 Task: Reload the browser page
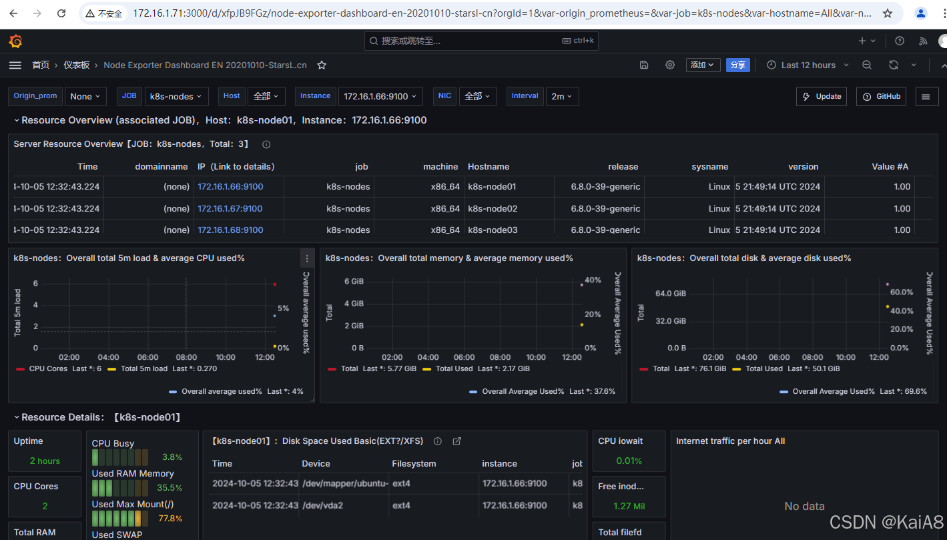click(61, 13)
